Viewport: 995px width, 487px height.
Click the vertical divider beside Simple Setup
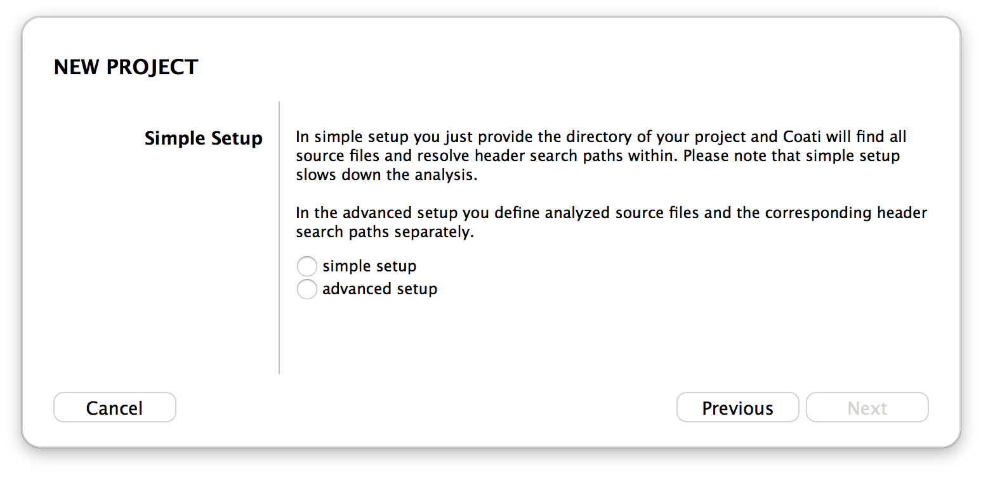pyautogui.click(x=279, y=238)
